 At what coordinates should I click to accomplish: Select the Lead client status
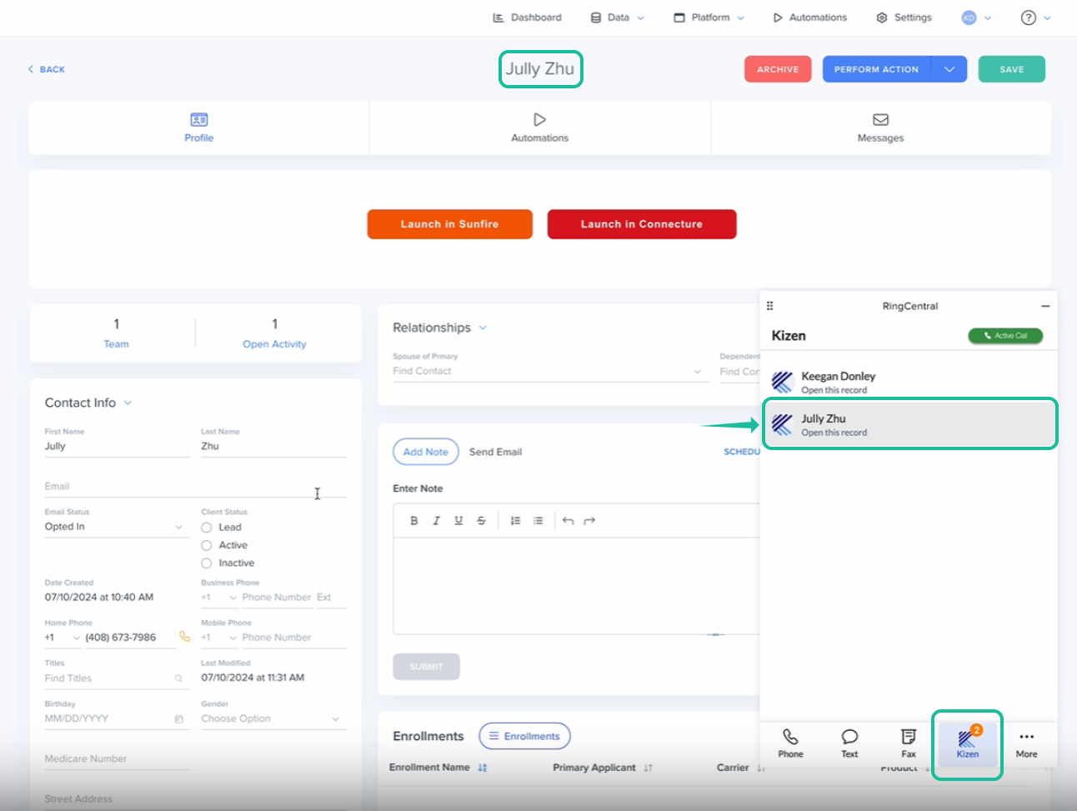click(206, 528)
